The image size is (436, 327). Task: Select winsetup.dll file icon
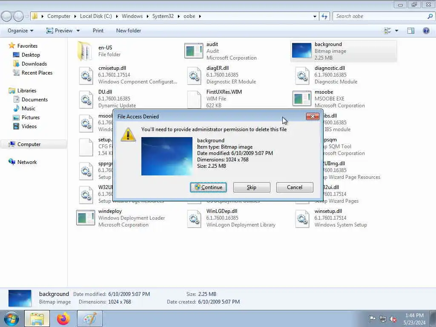point(302,219)
